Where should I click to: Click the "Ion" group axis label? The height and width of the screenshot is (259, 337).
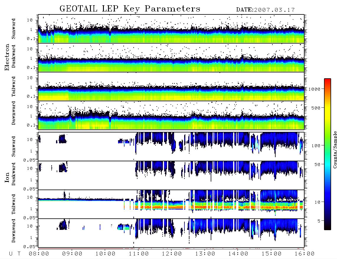pyautogui.click(x=7, y=177)
